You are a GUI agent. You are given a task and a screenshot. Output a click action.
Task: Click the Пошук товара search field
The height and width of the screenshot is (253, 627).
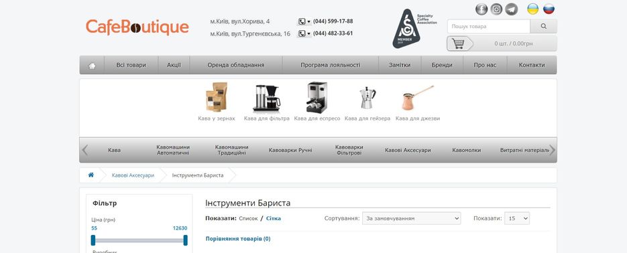point(489,26)
